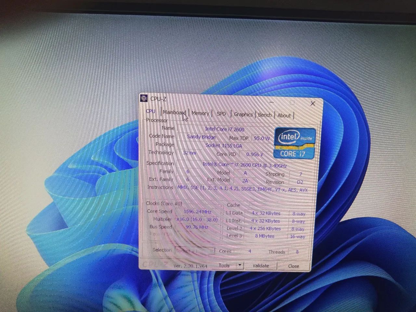Click the package value 'Socket 1155 LGA'
The height and width of the screenshot is (312, 416).
click(x=224, y=145)
